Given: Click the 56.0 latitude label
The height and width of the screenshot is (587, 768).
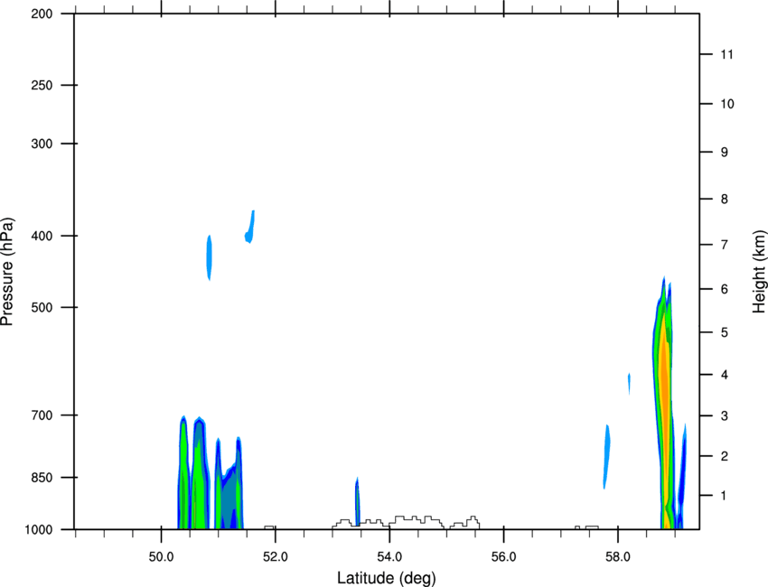Looking at the screenshot, I should (x=503, y=557).
